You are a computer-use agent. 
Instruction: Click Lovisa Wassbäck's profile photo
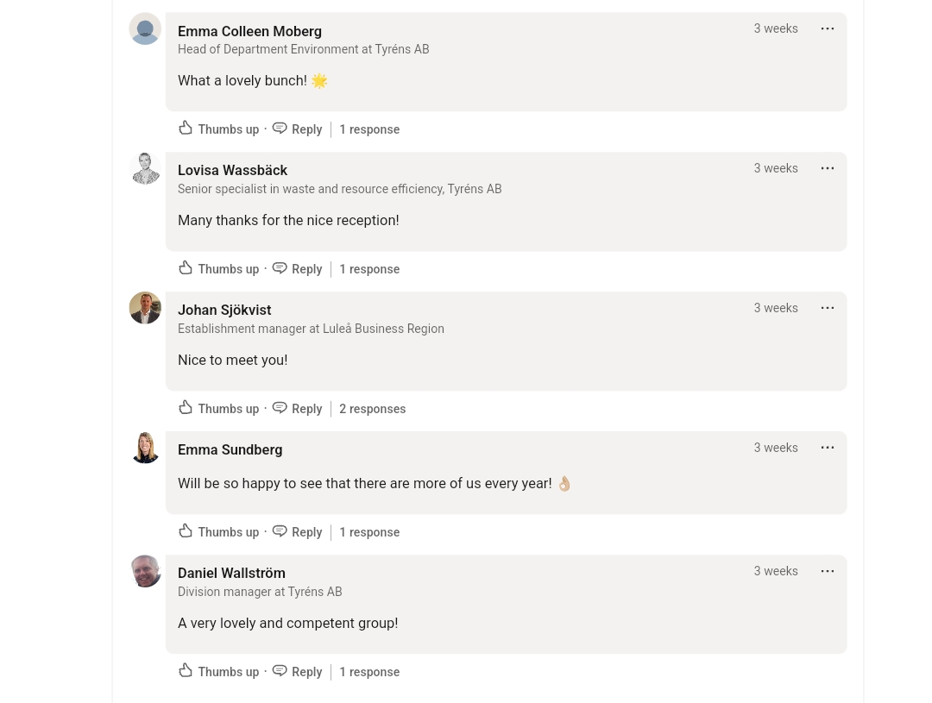145,169
